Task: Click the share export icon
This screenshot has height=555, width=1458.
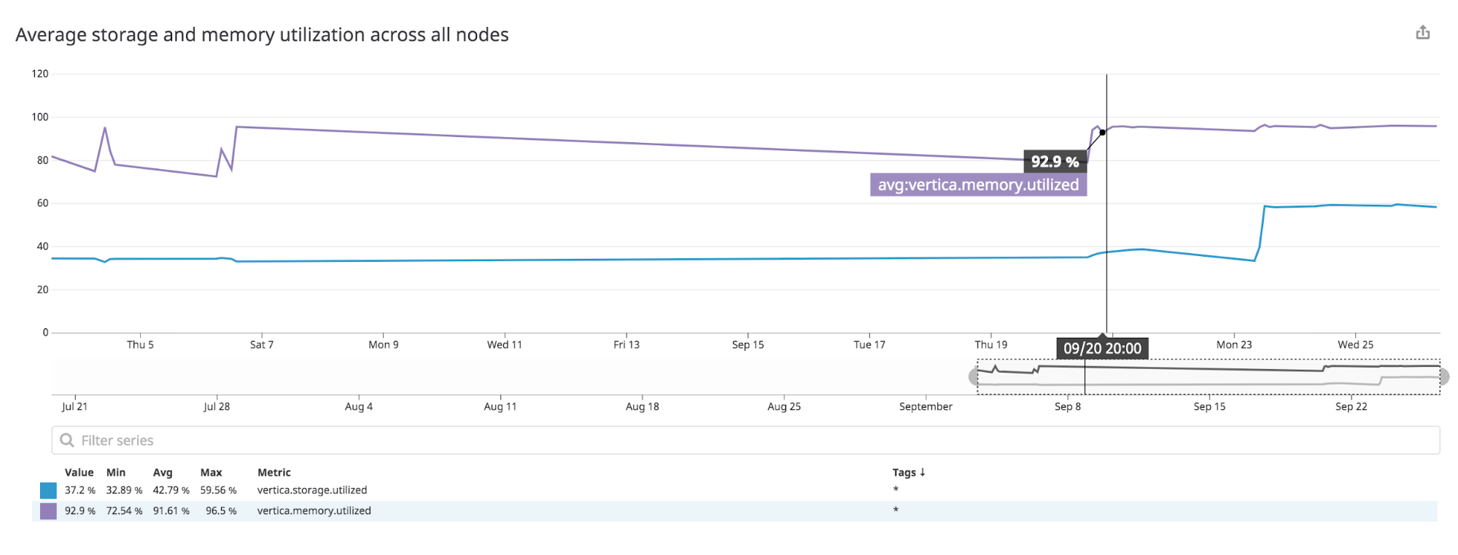Action: pos(1422,33)
